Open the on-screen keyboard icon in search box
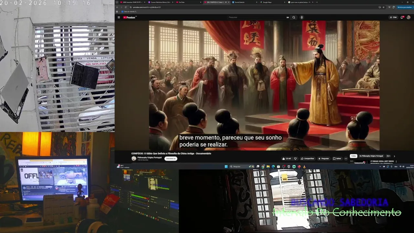 pyautogui.click(x=288, y=17)
